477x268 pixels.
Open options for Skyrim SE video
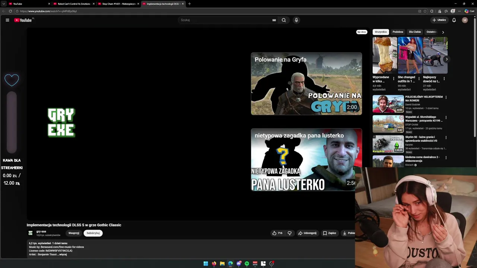pos(446,138)
